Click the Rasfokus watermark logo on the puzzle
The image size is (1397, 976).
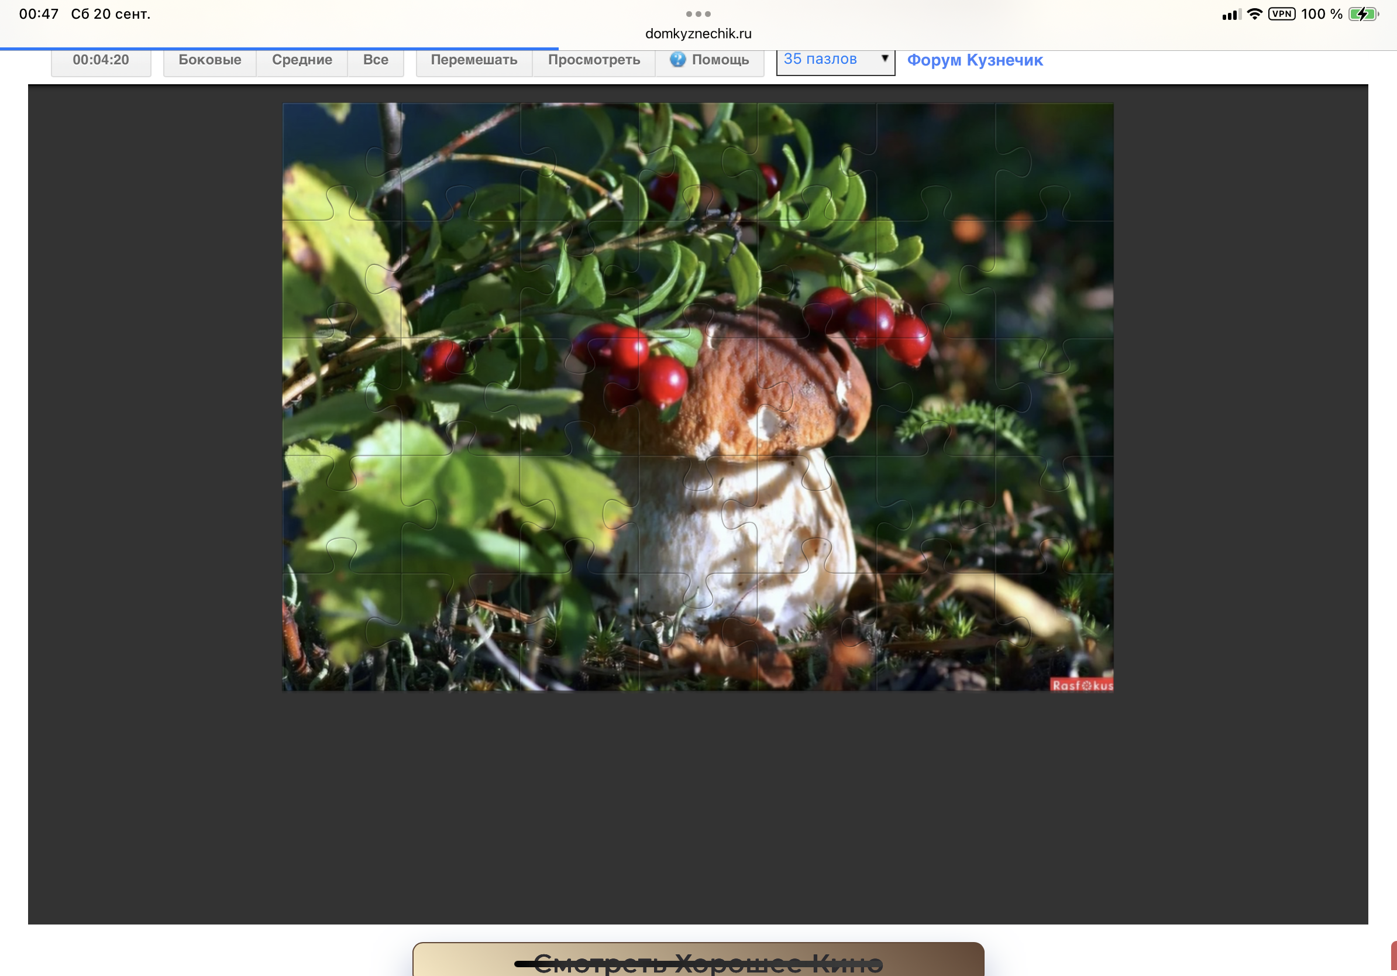(1082, 685)
